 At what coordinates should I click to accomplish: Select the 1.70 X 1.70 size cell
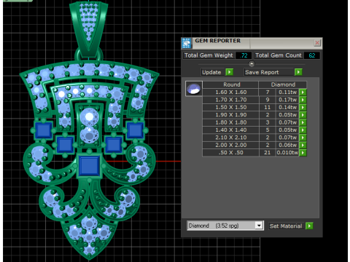tap(231, 100)
